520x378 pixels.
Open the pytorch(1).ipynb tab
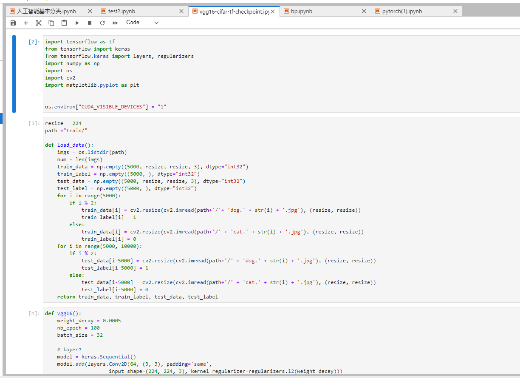416,11
